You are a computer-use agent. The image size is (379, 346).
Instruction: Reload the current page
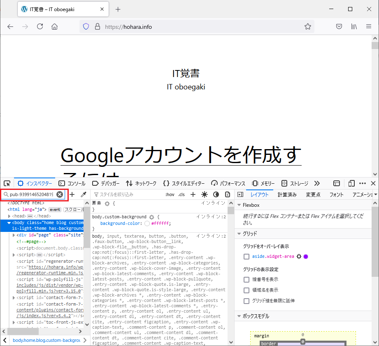[x=40, y=27]
